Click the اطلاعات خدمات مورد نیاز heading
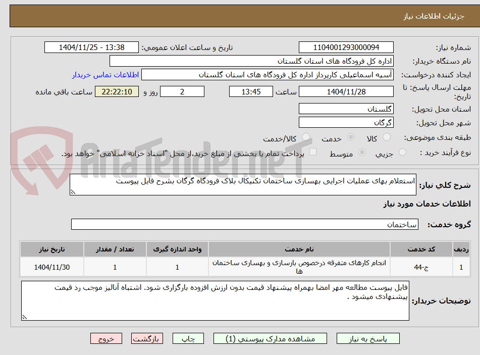480x355 pixels. tap(427, 204)
